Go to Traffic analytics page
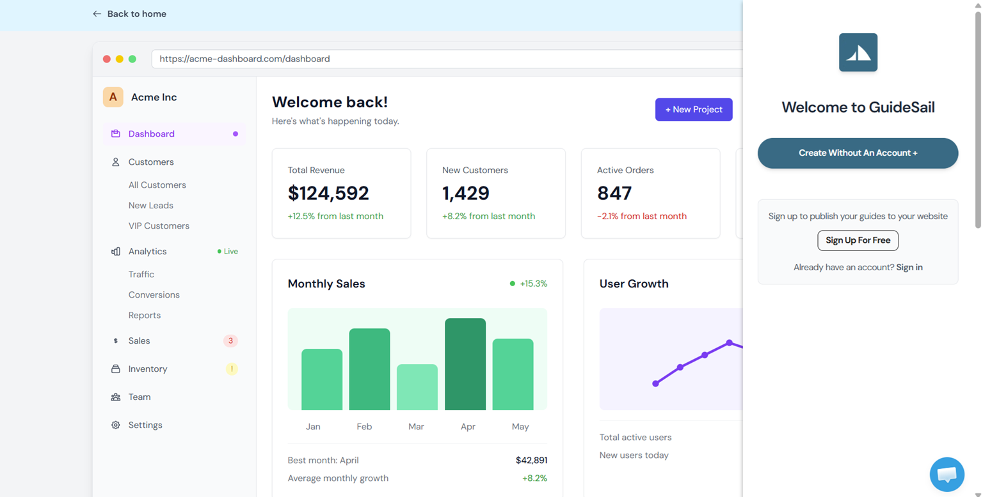 point(141,275)
